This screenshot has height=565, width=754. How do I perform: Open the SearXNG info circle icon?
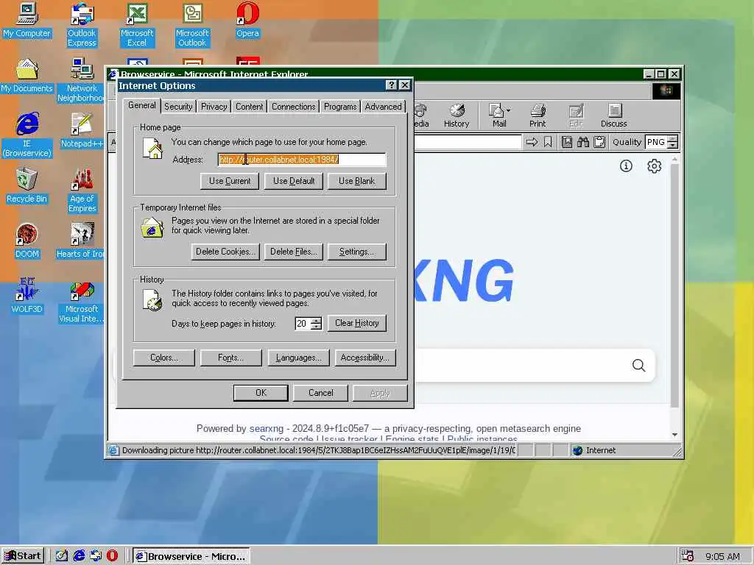click(626, 166)
